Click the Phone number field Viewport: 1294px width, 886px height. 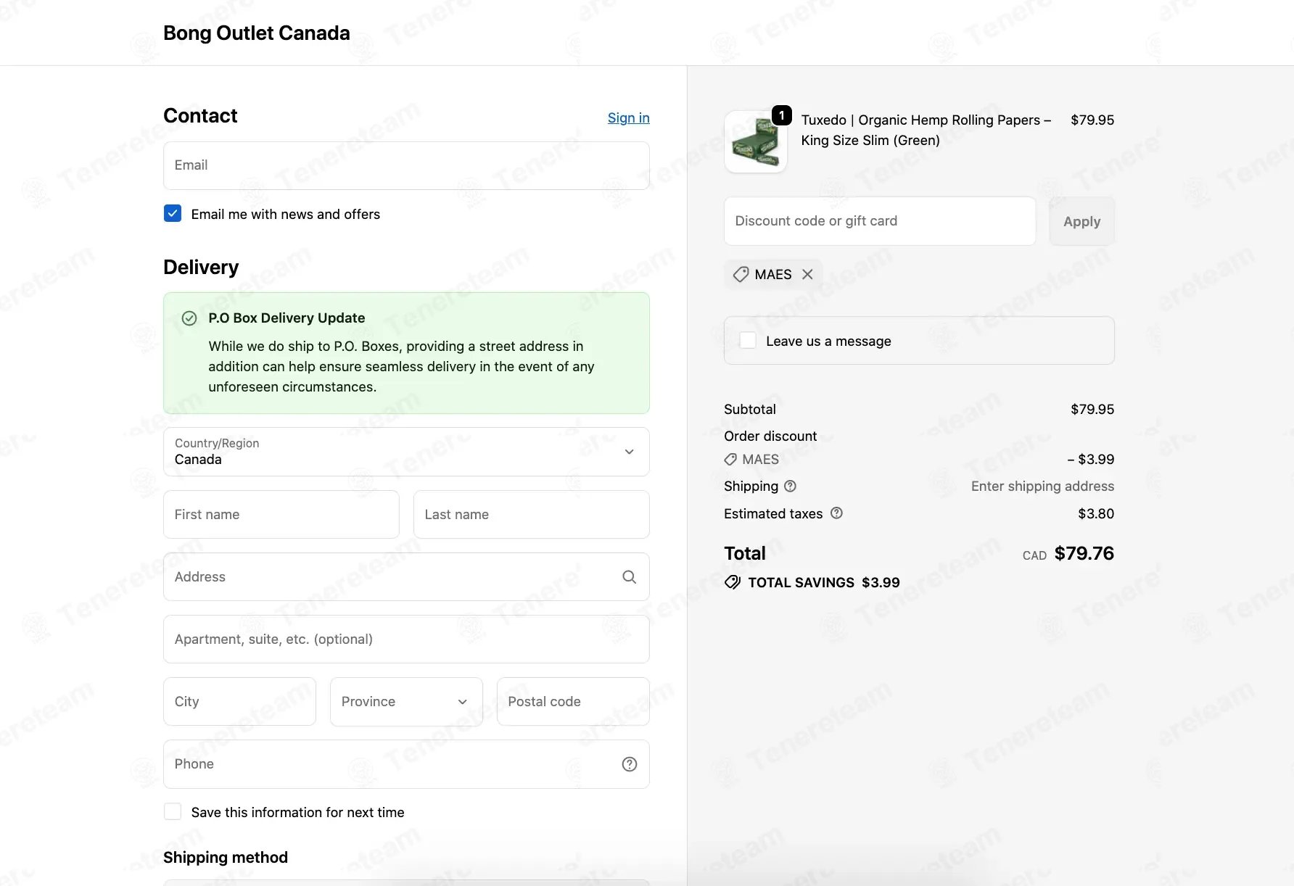(x=406, y=764)
